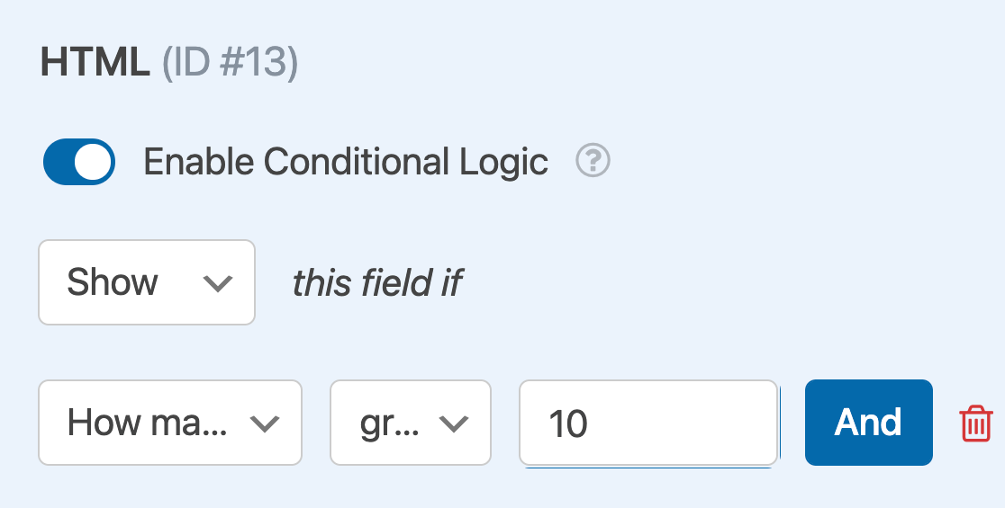Image resolution: width=1005 pixels, height=508 pixels.
Task: Click the chevron in the "How ma..." dropdown
Action: pos(264,423)
